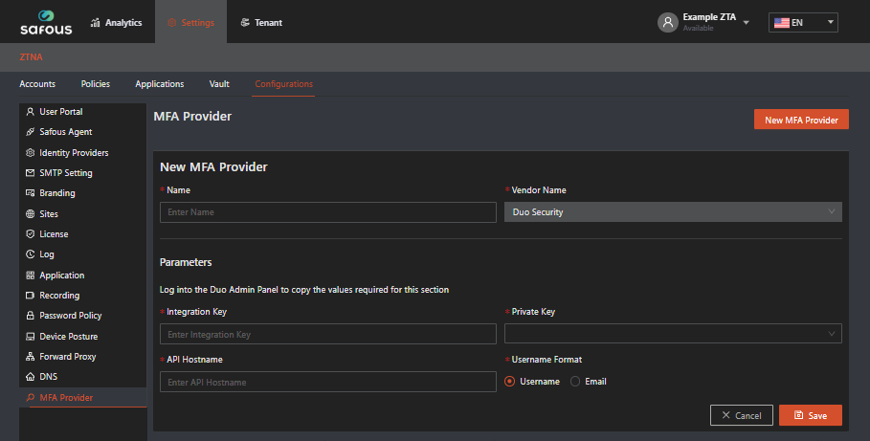The image size is (870, 441).
Task: Focus the Integration Key input field
Action: 328,334
